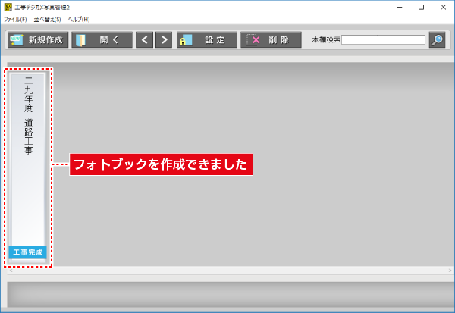Image resolution: width=455 pixels, height=313 pixels.
Task: Close the 工事デジカメ写真管理2 window
Action: [x=443, y=7]
